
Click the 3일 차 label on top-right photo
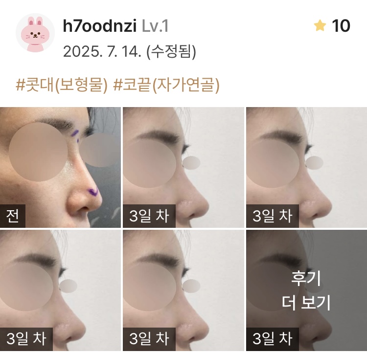272,216
